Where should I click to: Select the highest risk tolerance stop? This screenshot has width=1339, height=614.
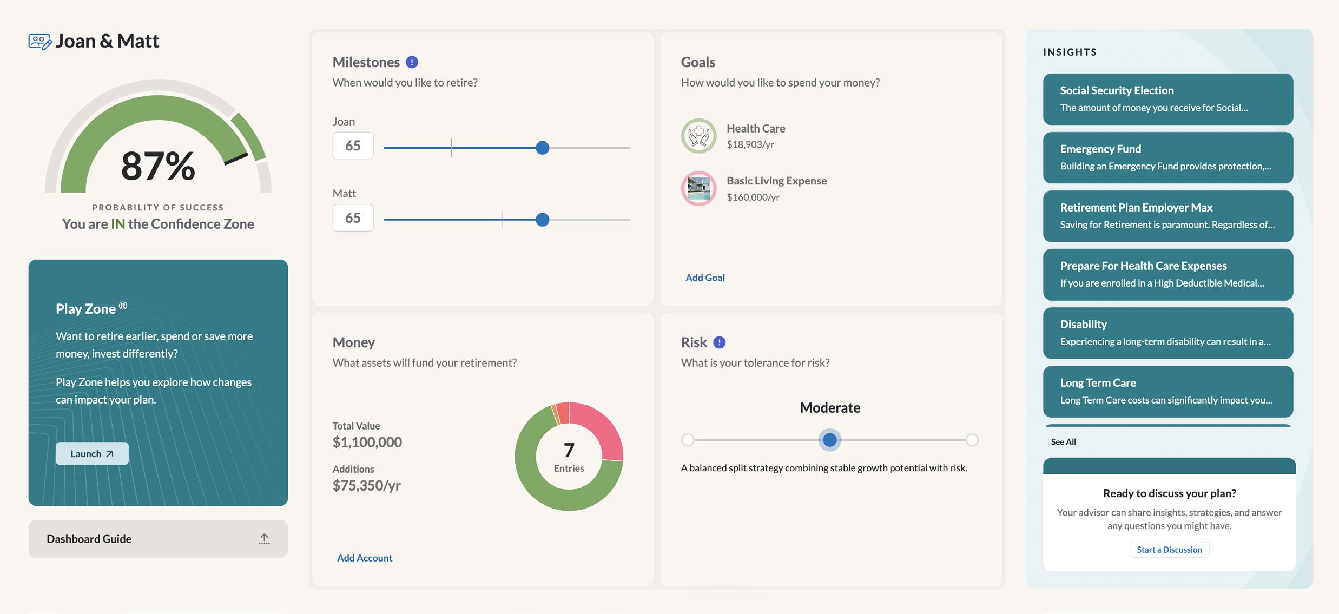(972, 440)
